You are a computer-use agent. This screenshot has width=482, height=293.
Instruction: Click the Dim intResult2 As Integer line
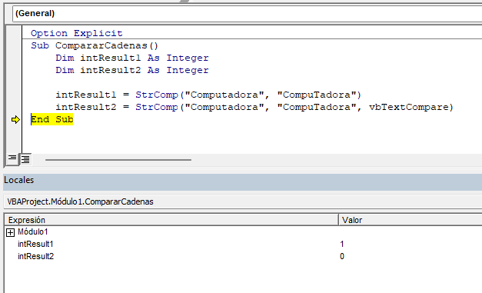132,70
